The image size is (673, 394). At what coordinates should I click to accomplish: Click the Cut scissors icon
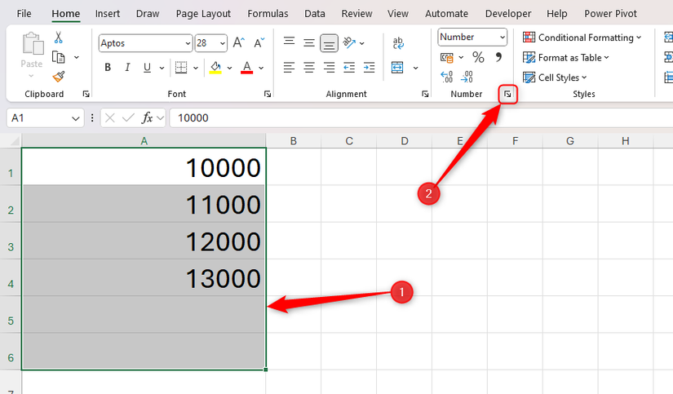[x=59, y=38]
